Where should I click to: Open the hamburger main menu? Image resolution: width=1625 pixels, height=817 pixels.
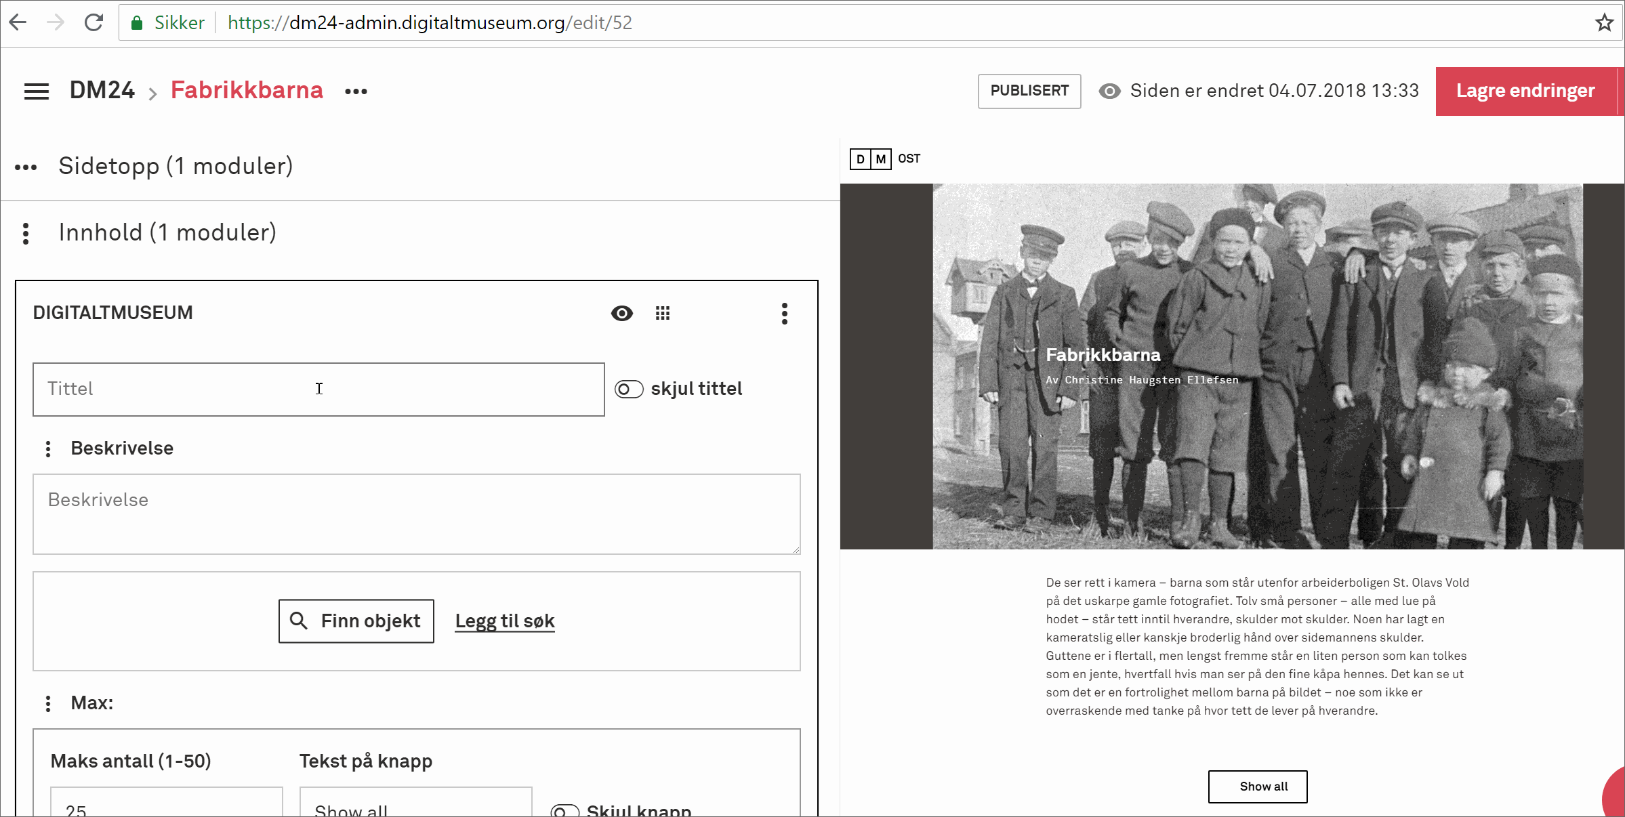37,91
